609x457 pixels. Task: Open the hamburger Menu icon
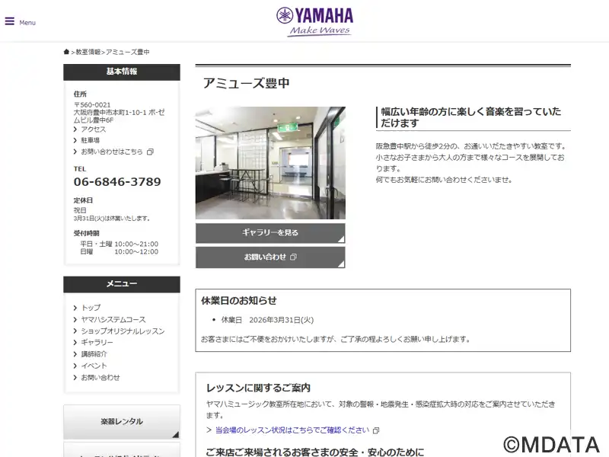point(10,21)
